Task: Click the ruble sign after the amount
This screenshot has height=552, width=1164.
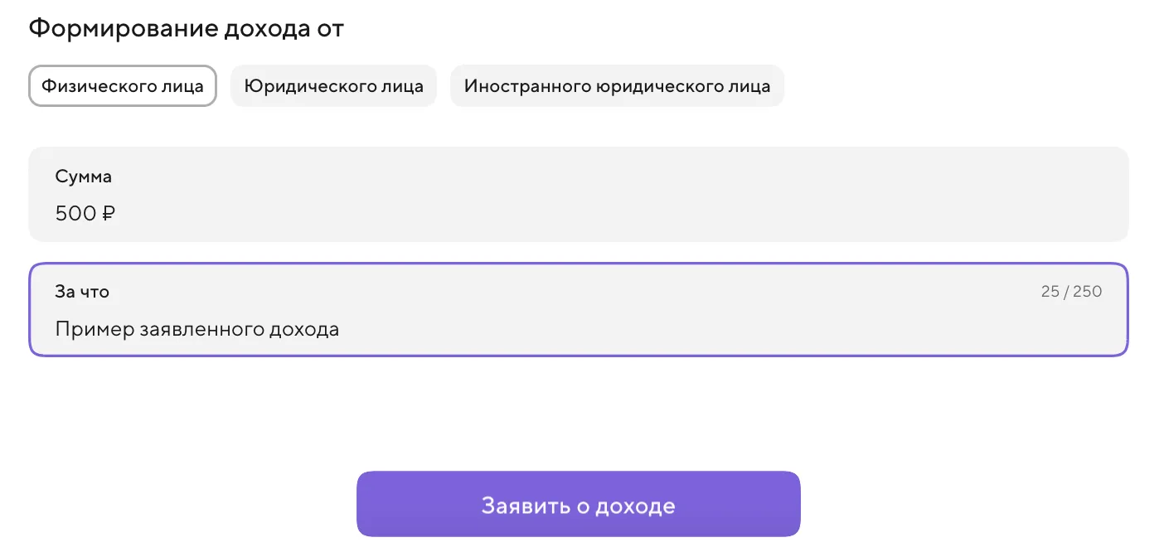Action: point(109,214)
